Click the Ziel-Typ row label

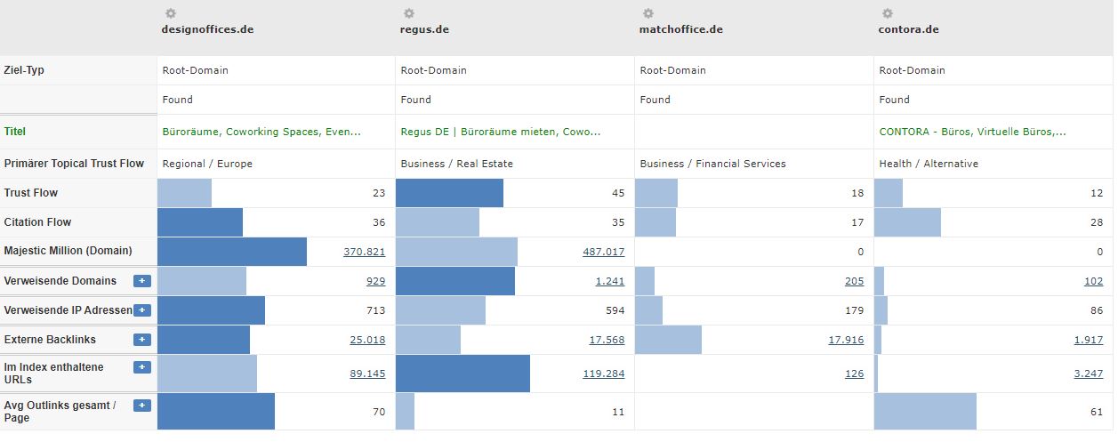24,70
